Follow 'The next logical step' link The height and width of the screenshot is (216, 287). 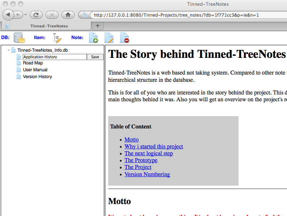coord(149,153)
